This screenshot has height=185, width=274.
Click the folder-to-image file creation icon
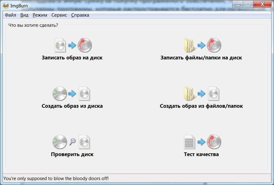pyautogui.click(x=201, y=94)
